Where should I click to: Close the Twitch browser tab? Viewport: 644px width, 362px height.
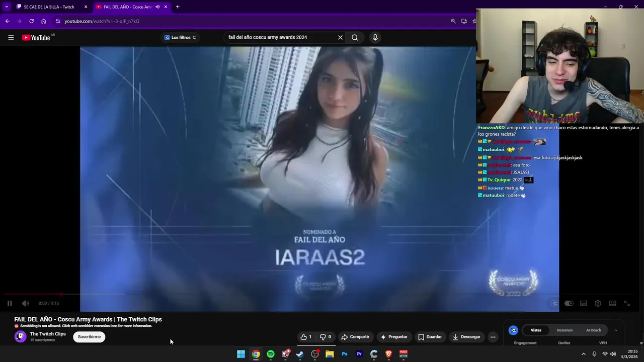(x=86, y=7)
